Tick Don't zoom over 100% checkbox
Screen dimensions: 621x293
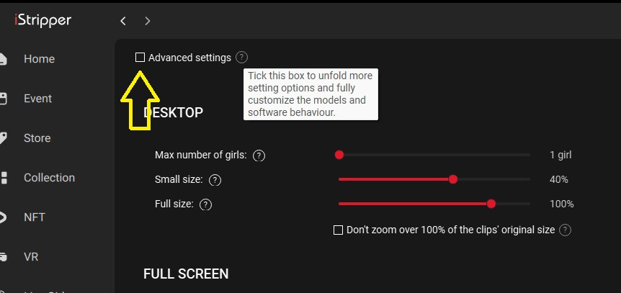click(338, 230)
